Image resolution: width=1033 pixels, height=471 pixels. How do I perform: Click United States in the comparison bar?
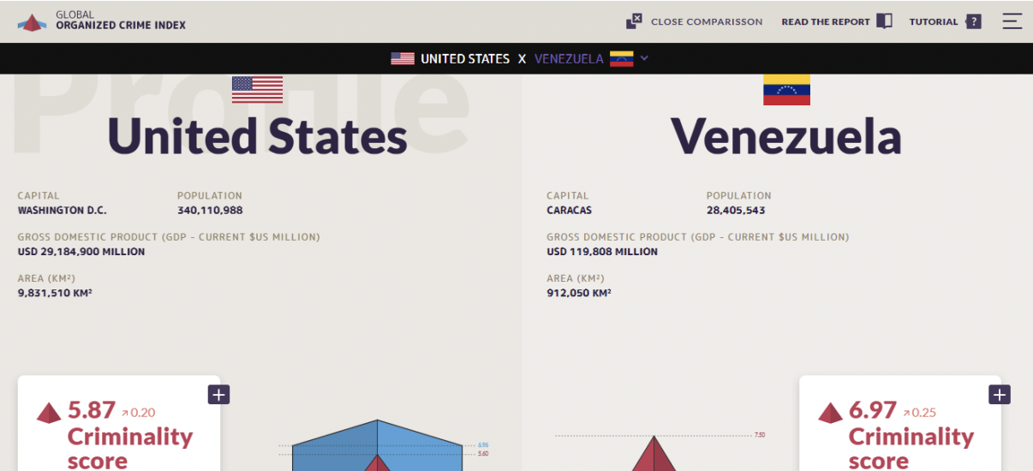point(465,59)
